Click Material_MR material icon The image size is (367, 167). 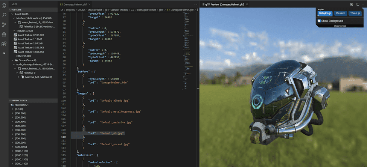tap(23, 77)
